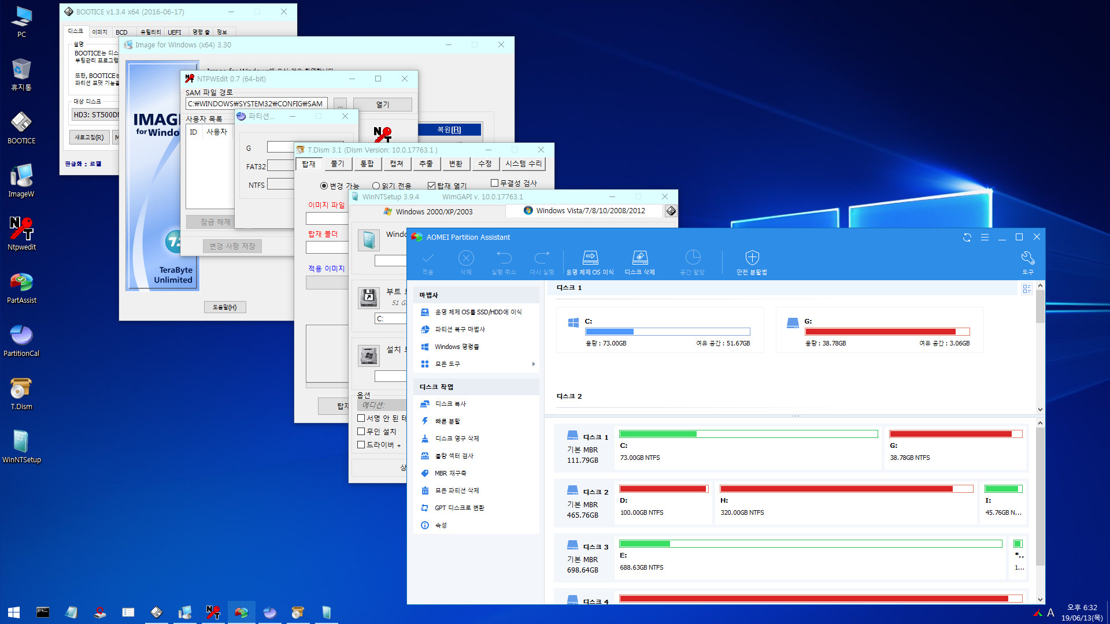Open BOOTICE shortcut on the desktop

tap(21, 128)
